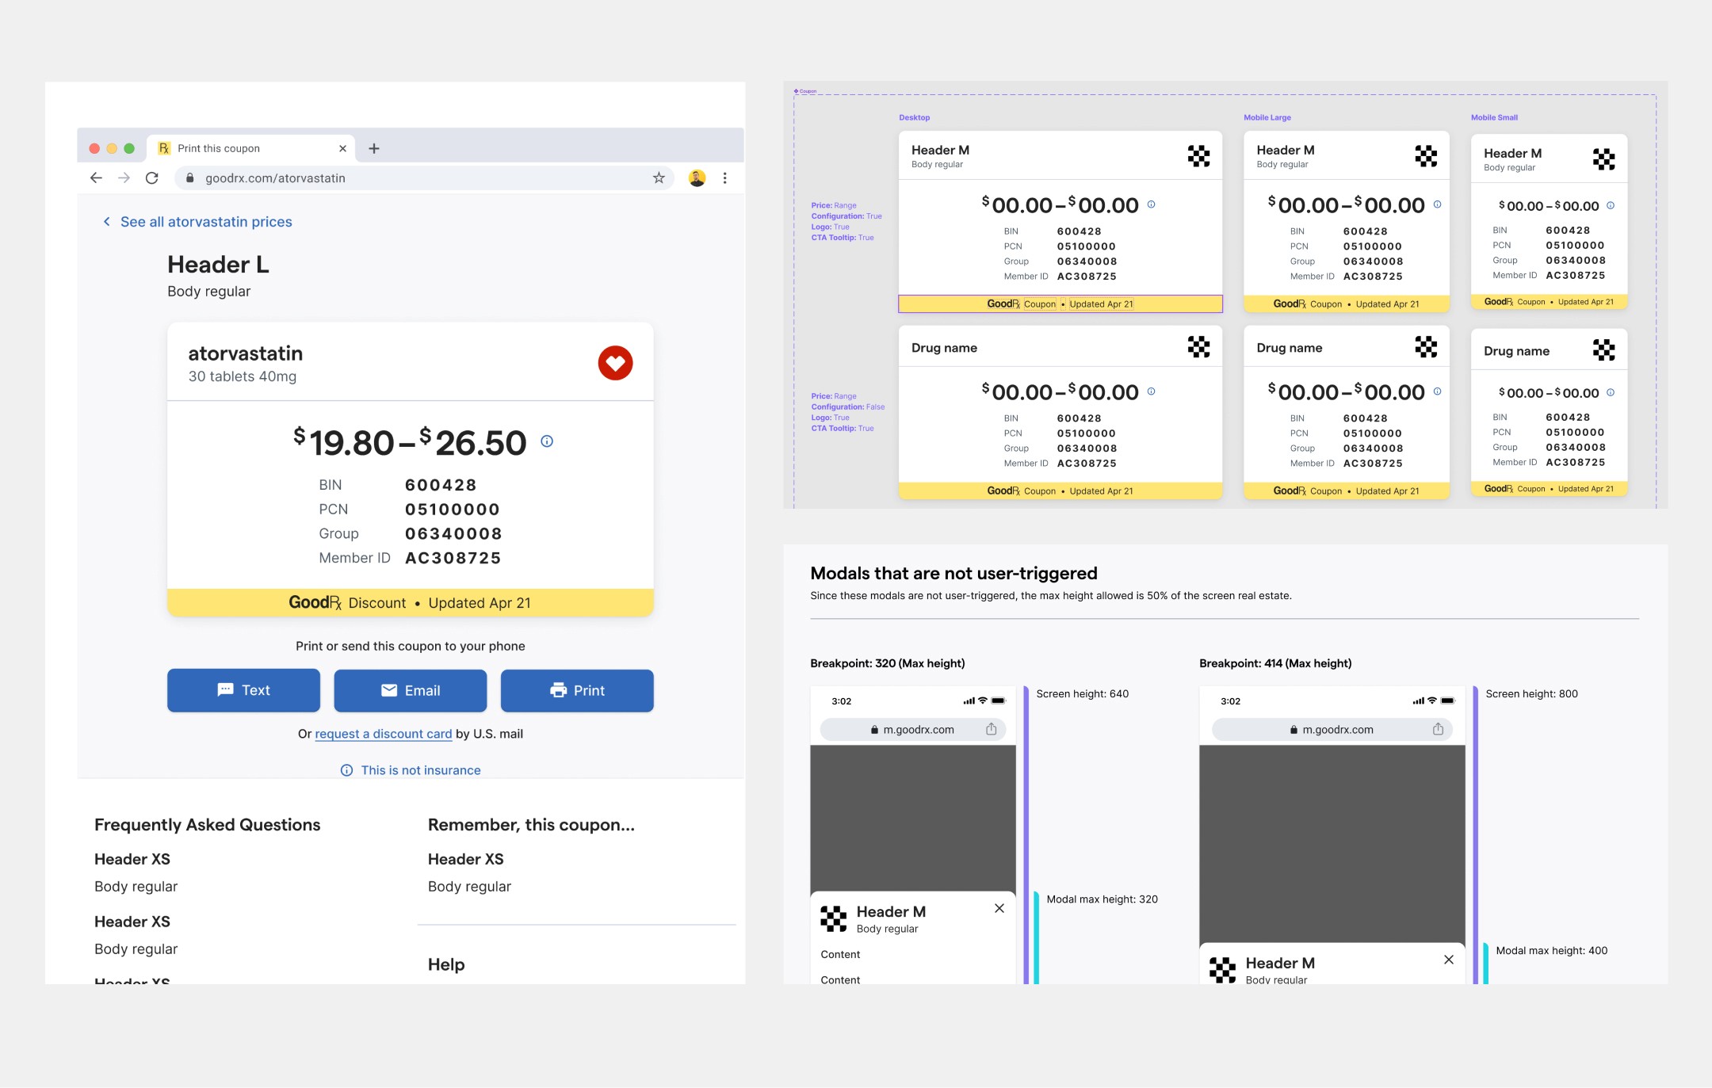The width and height of the screenshot is (1712, 1088).
Task: Bookmark page with star icon
Action: click(x=659, y=178)
